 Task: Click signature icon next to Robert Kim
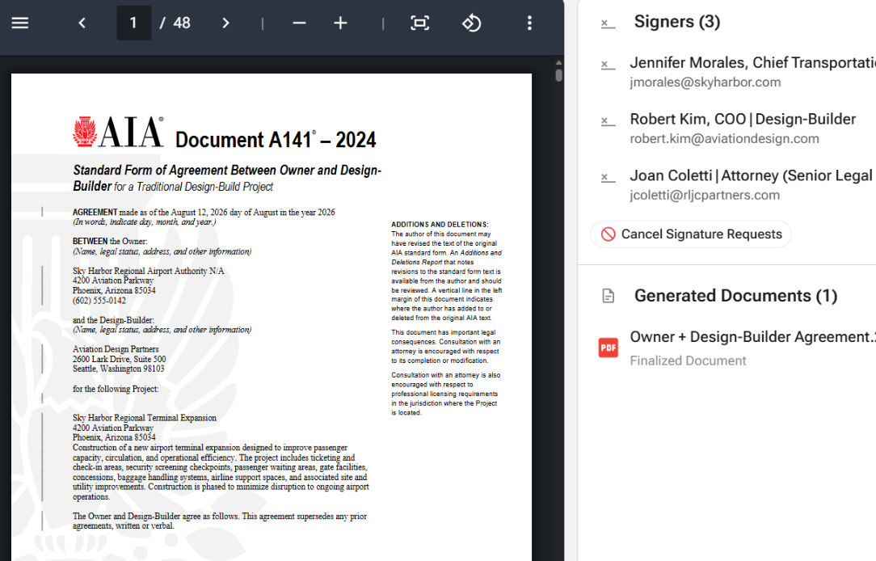point(608,121)
